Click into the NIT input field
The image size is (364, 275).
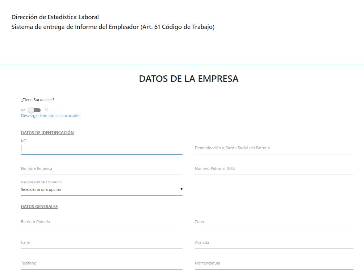pyautogui.click(x=101, y=148)
